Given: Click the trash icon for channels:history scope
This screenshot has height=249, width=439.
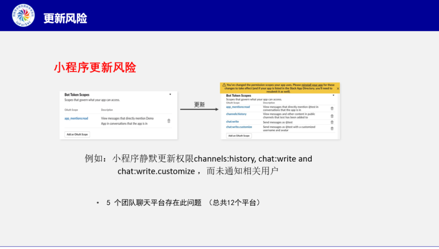Looking at the screenshot, I should (x=332, y=116).
